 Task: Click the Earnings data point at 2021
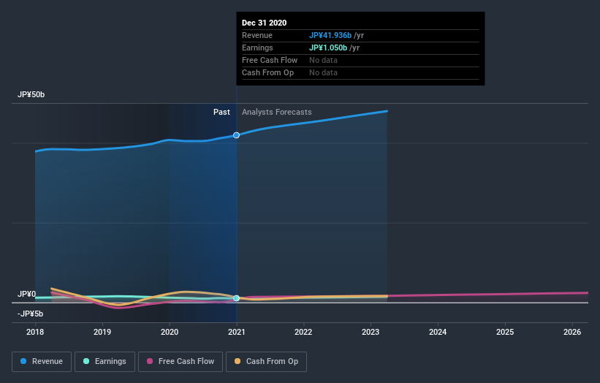(x=237, y=298)
